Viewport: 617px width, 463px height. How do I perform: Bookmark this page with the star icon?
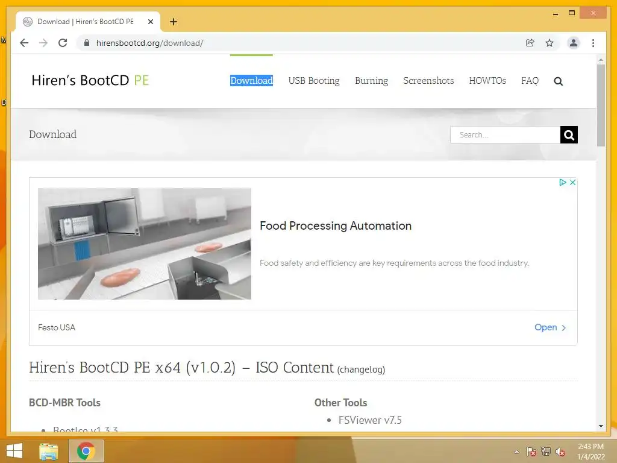click(x=550, y=43)
